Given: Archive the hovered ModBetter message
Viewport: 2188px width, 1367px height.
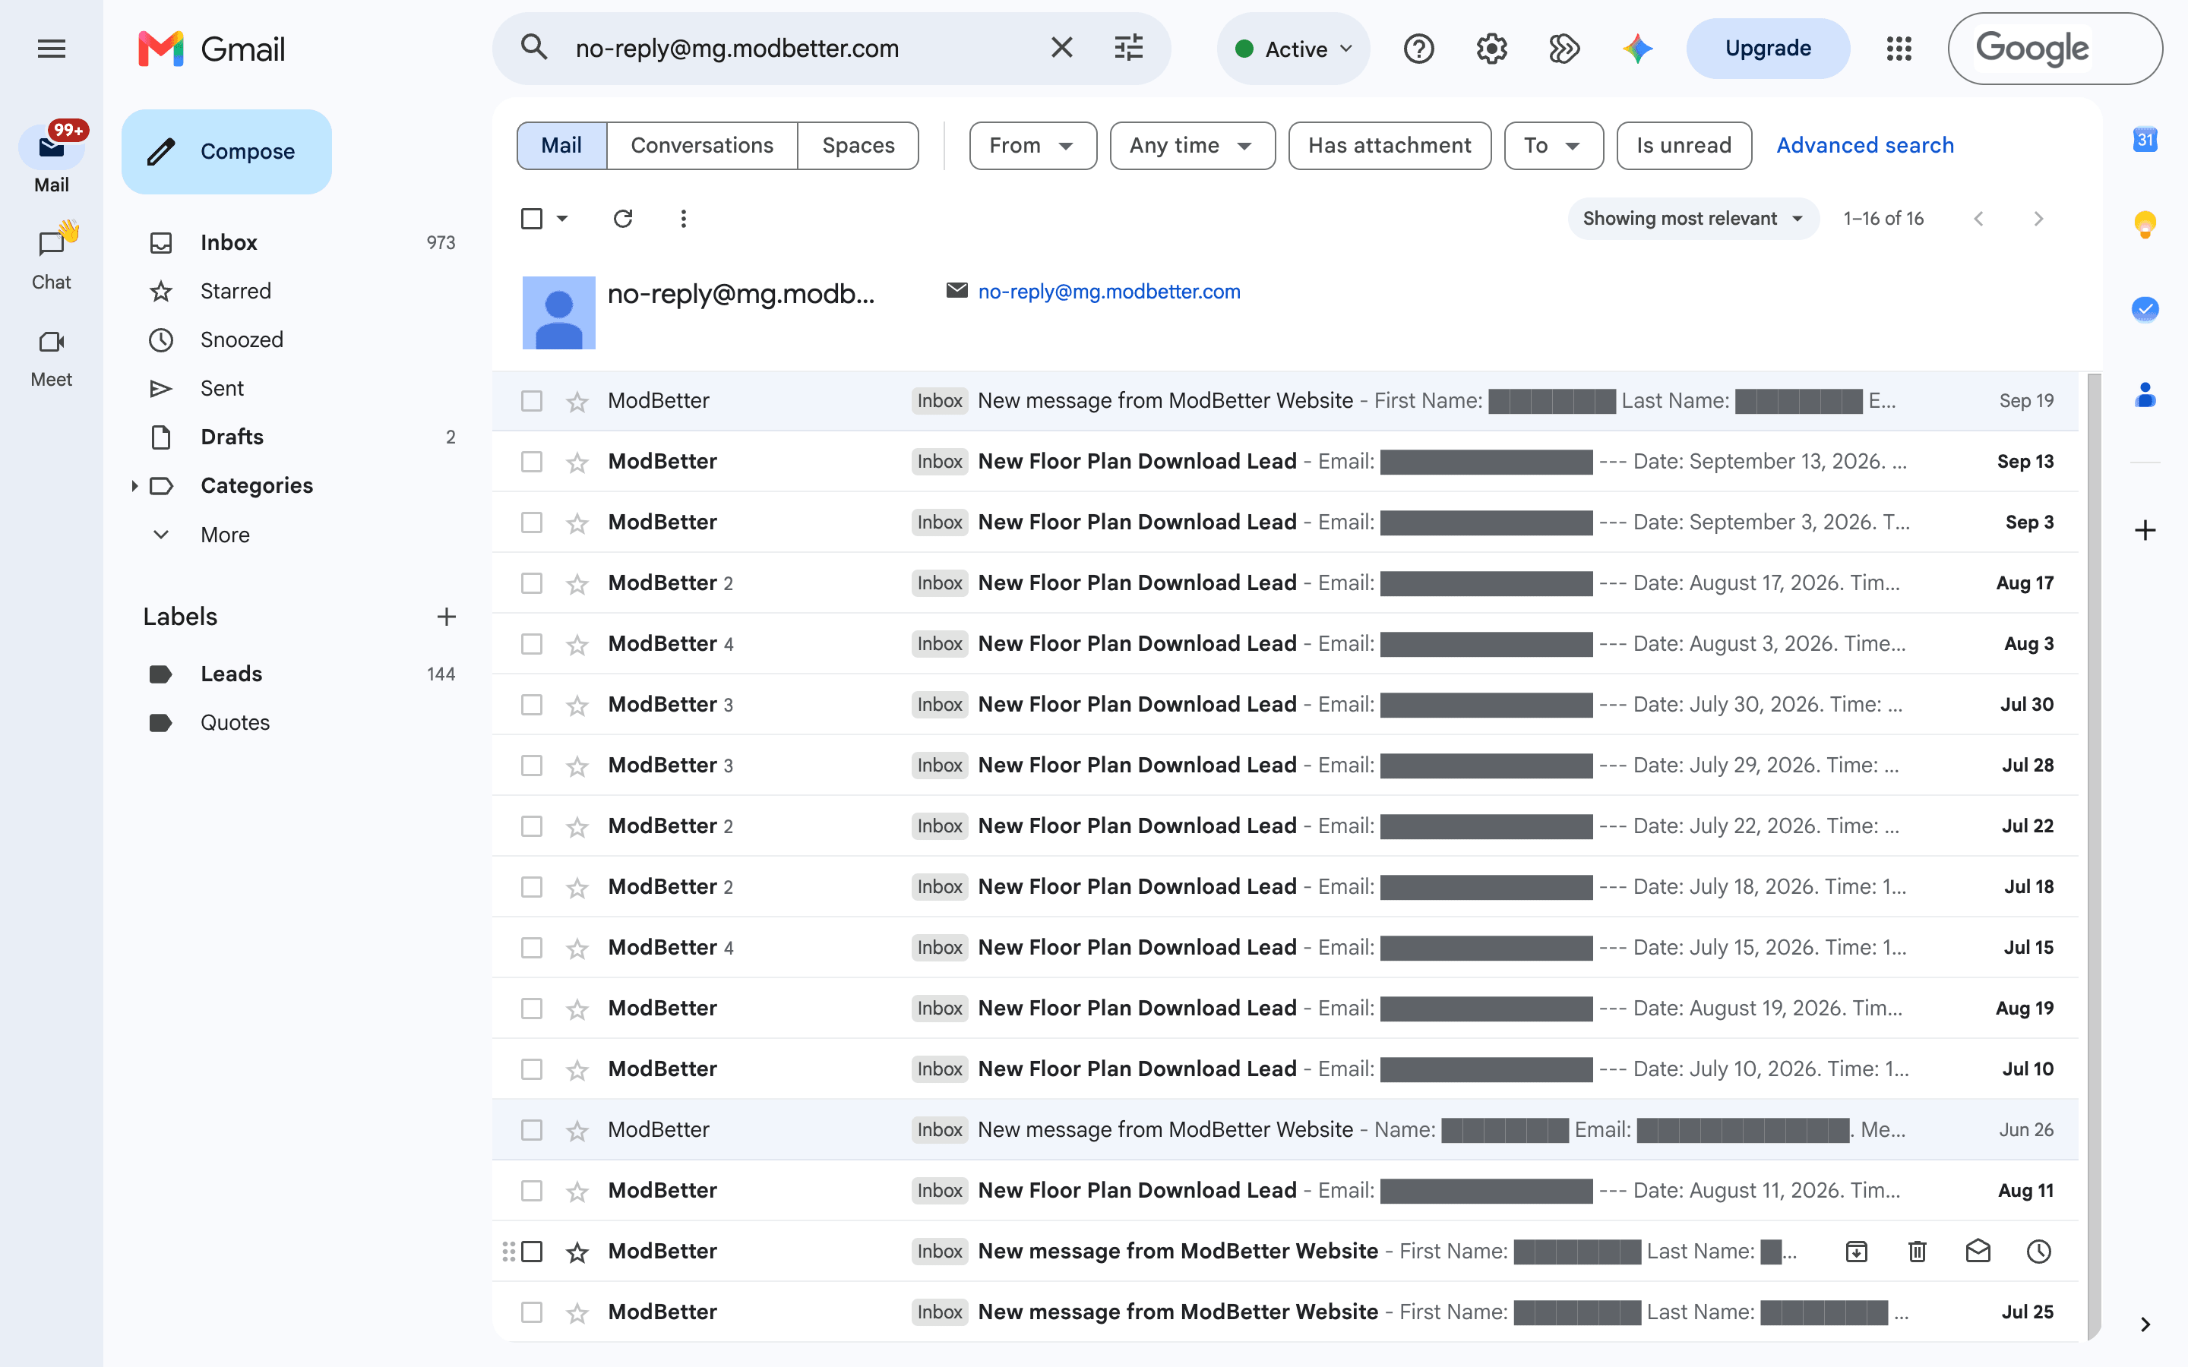Looking at the screenshot, I should [1856, 1252].
